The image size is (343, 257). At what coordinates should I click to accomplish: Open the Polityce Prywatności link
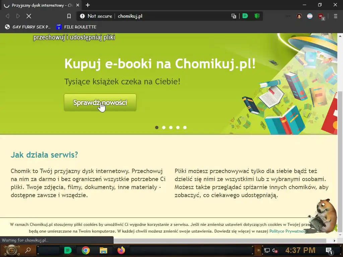pyautogui.click(x=288, y=231)
